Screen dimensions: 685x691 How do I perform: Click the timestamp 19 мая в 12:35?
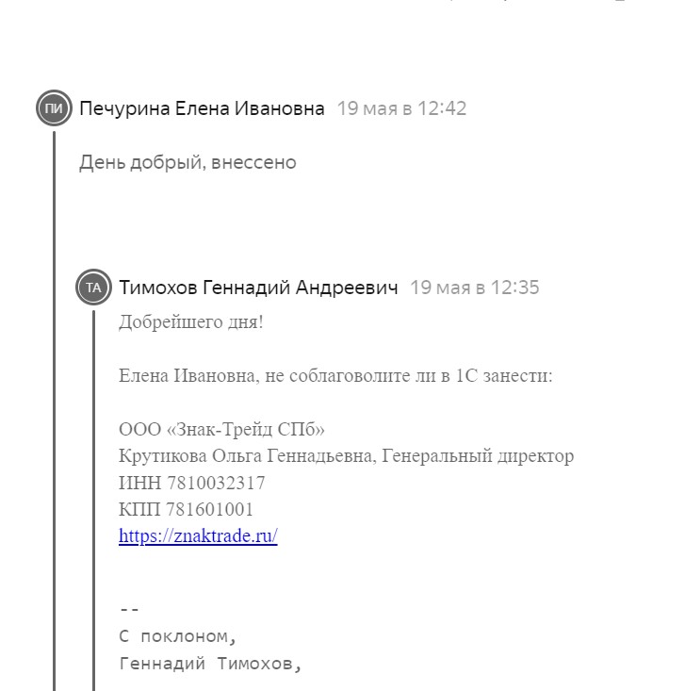pyautogui.click(x=475, y=288)
